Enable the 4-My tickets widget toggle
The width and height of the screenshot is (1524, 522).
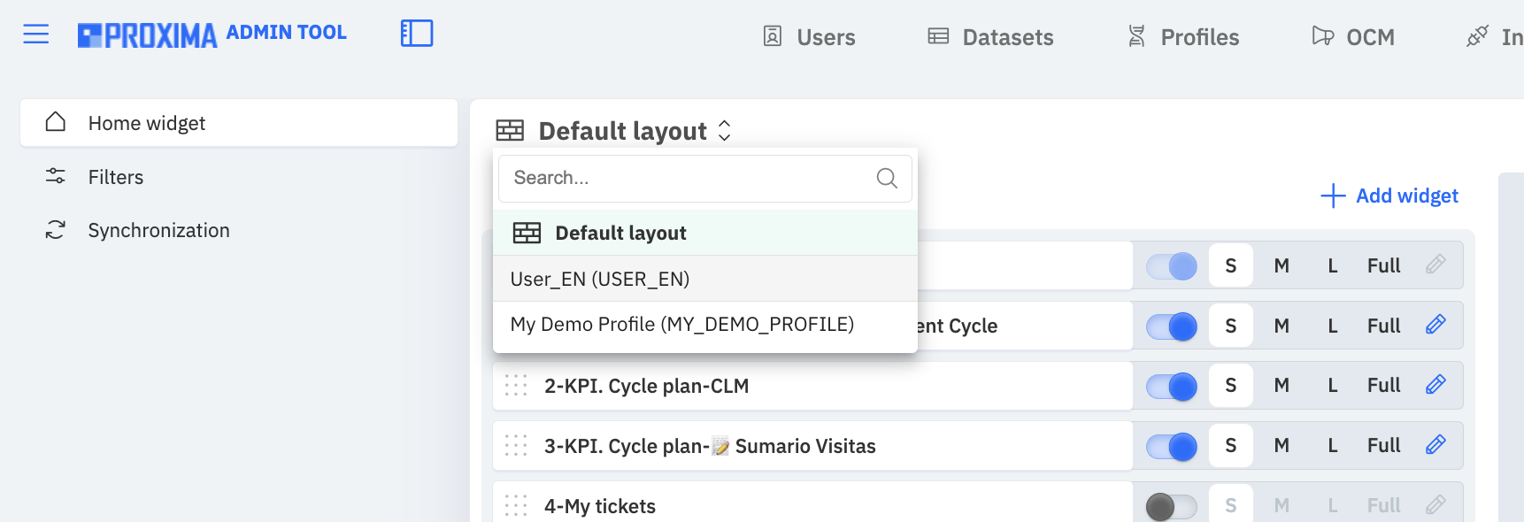point(1171,506)
